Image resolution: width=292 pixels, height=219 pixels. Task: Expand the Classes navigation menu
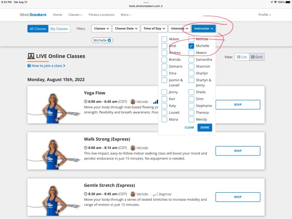tap(75, 15)
